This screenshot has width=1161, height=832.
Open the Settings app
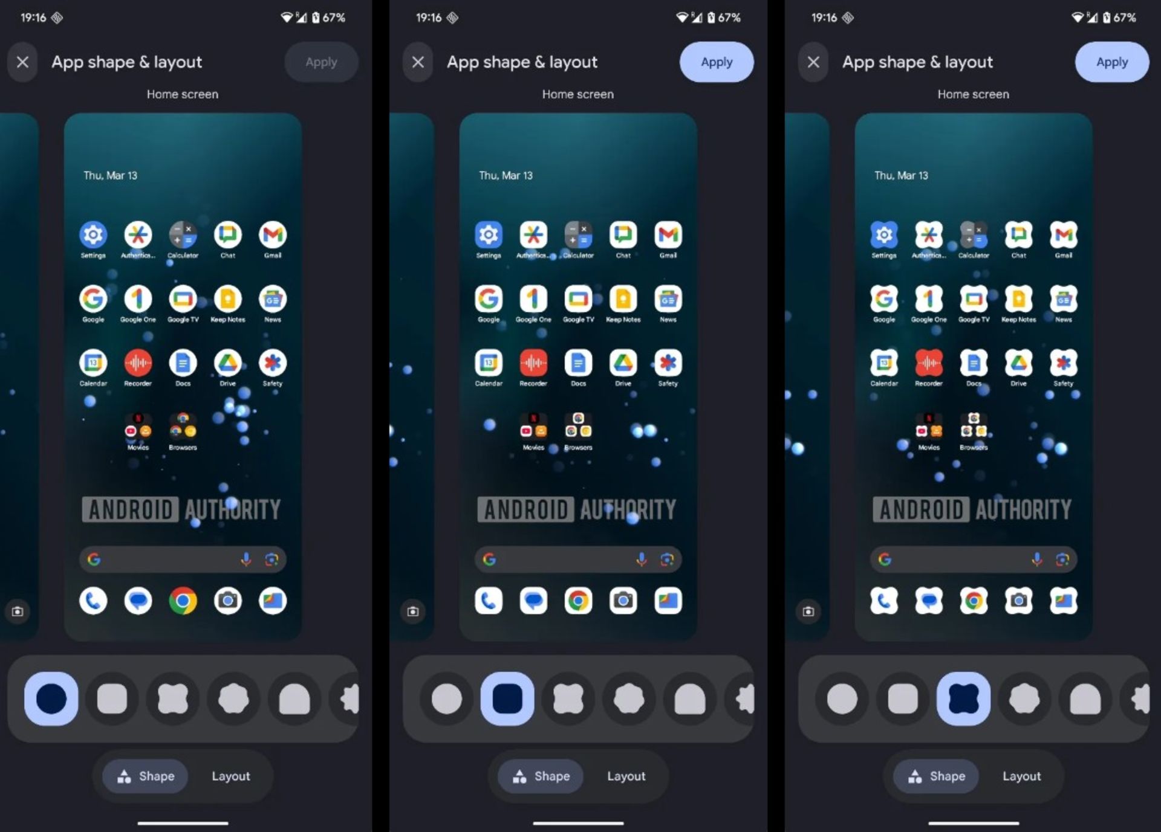point(93,235)
